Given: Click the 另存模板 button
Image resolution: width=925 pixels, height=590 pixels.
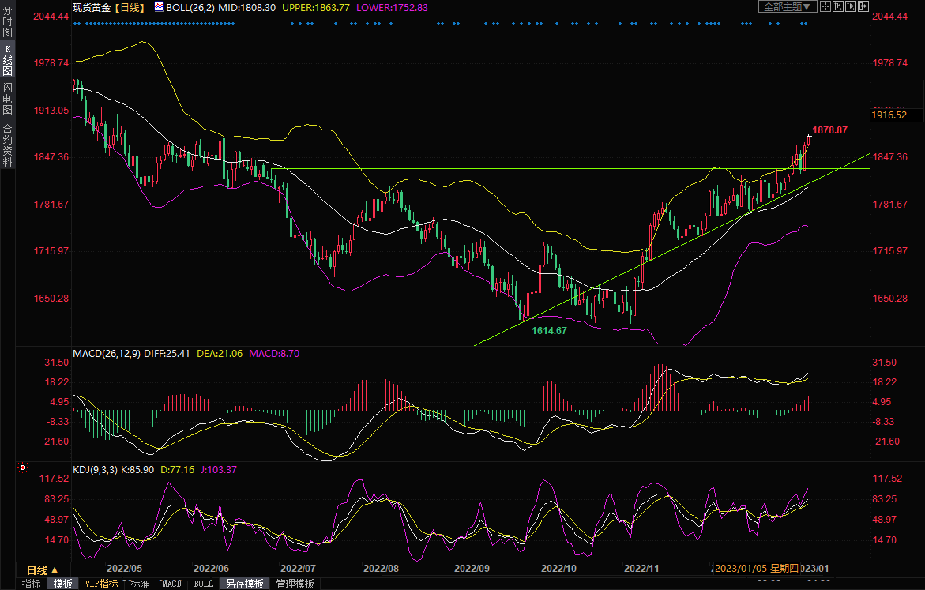Looking at the screenshot, I should pyautogui.click(x=245, y=584).
